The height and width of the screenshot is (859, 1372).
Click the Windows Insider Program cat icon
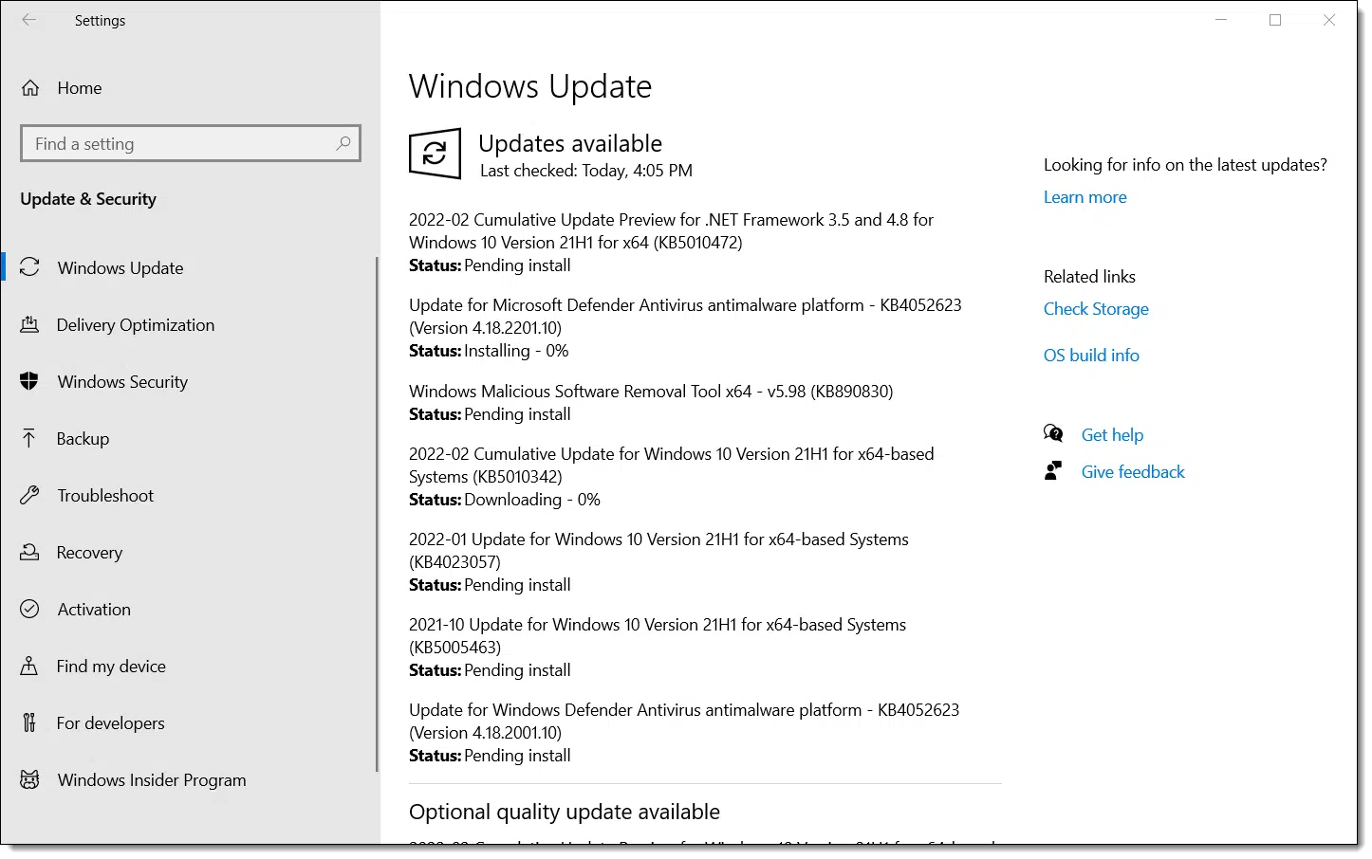(x=29, y=779)
